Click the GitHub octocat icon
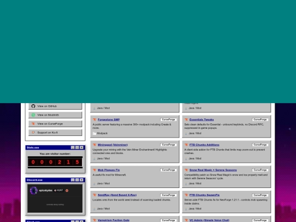 click(x=33, y=106)
